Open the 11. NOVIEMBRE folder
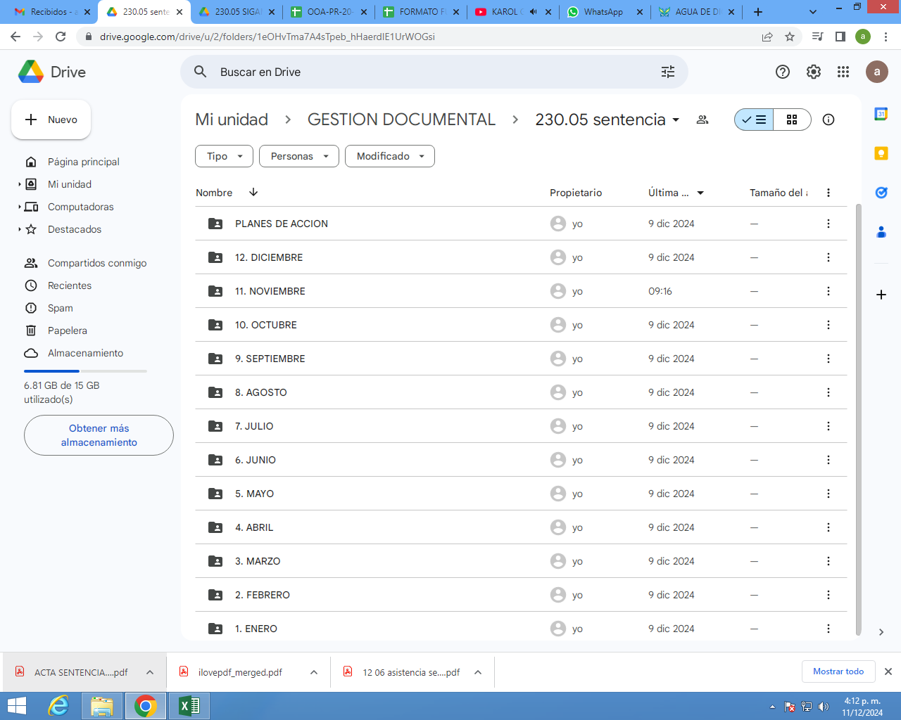Screen dimensions: 901x720 [x=270, y=290]
